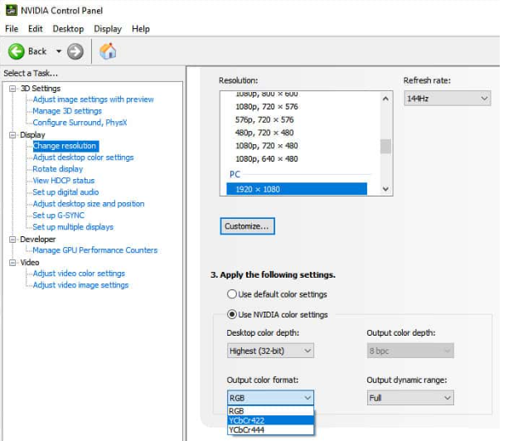Open Adjust video image settings
The width and height of the screenshot is (513, 441).
(x=80, y=285)
